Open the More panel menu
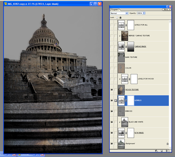Viewport: 175px width, 157px height. [x=166, y=9]
